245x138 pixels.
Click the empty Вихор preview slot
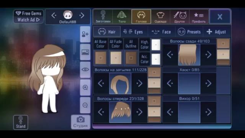point(189,112)
